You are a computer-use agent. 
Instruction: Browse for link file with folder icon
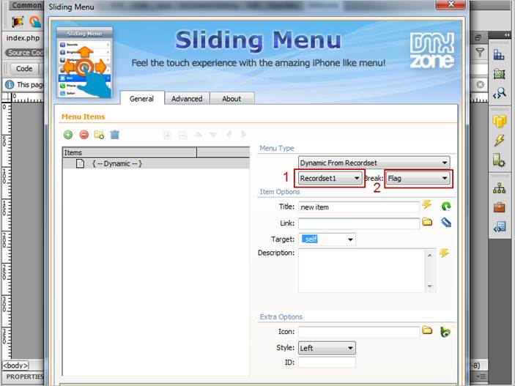(x=427, y=222)
